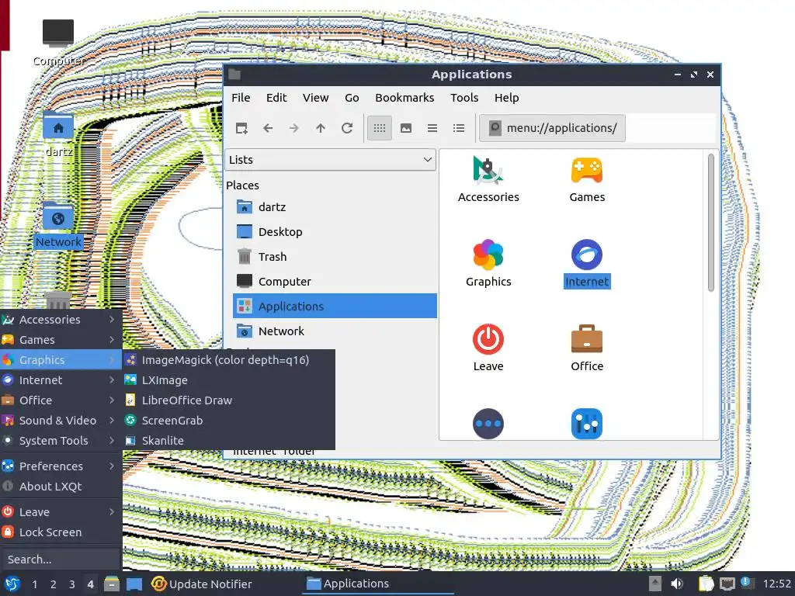Screen dimensions: 795x596
Task: Switch to virtual desktop 3
Action: [x=72, y=584]
